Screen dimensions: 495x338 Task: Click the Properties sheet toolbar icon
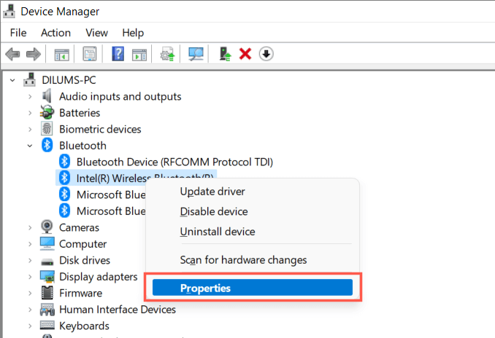click(90, 54)
